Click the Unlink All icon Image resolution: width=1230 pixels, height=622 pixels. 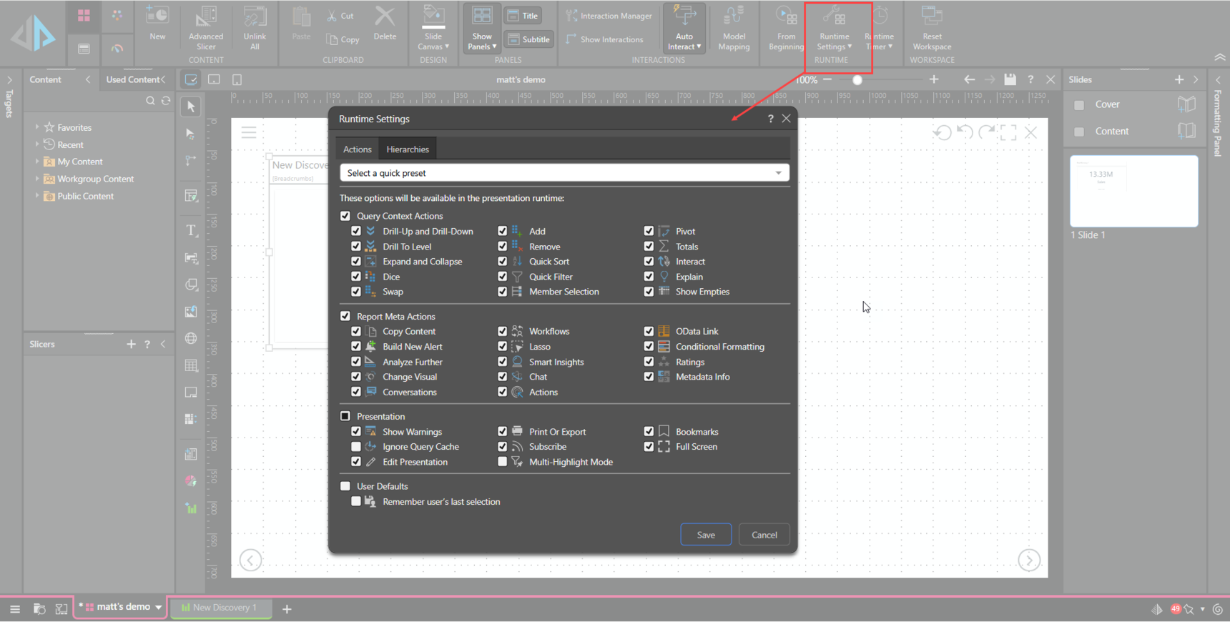point(255,28)
